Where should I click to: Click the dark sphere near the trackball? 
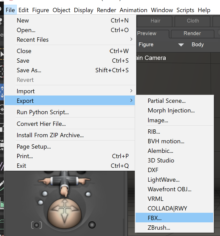[x=92, y=225]
